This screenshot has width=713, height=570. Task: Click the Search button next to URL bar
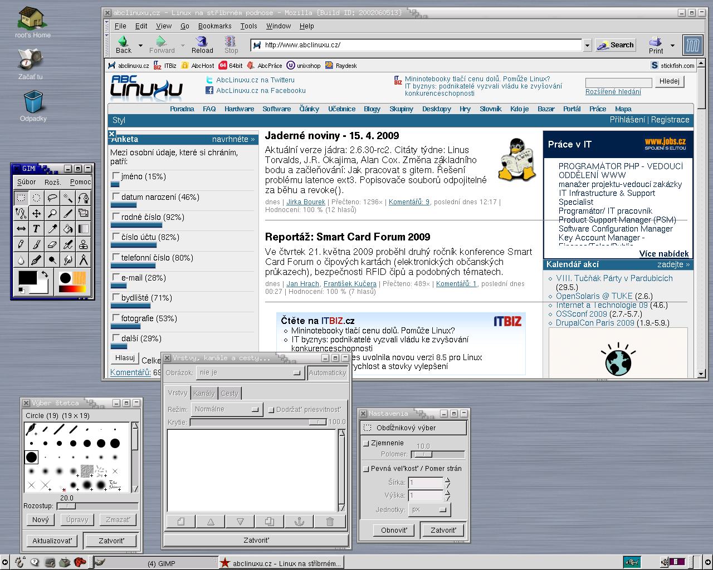[616, 45]
